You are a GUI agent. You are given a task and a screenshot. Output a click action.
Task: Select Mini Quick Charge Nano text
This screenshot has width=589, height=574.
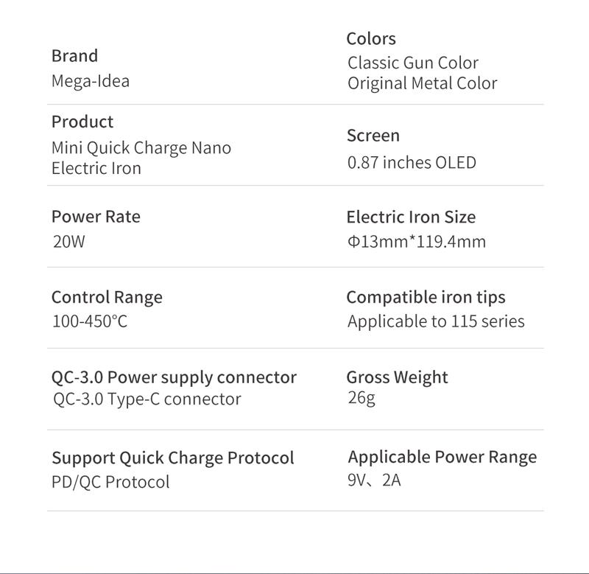point(141,148)
